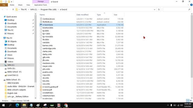Select the maclaren.cmtx file
This screenshot has width=193, height=108.
49,63
